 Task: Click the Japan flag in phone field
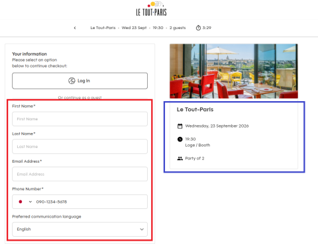21,202
